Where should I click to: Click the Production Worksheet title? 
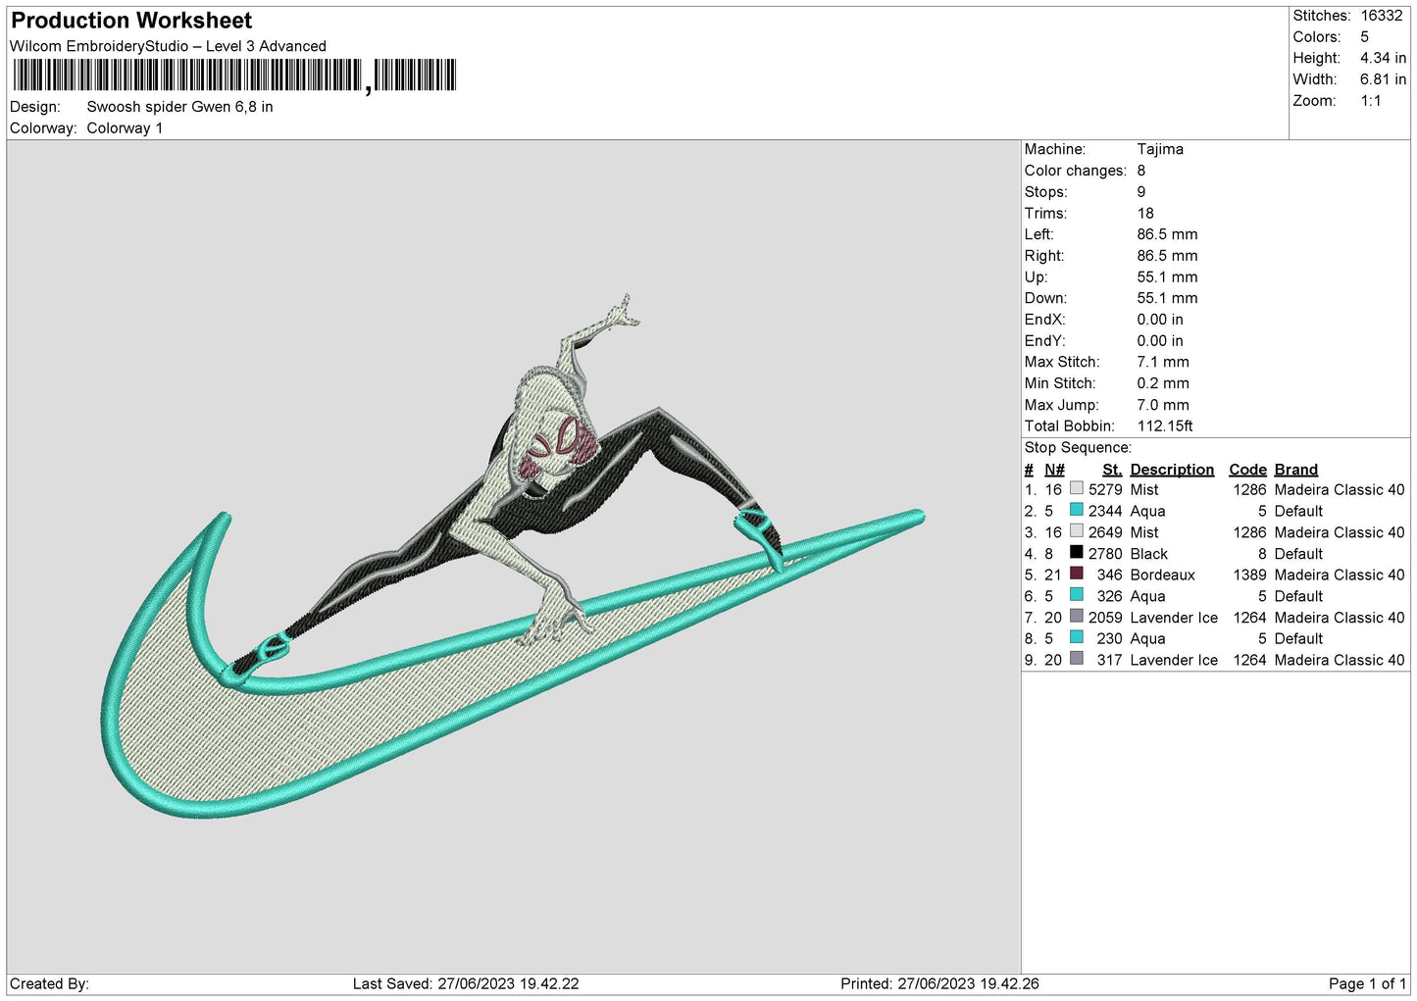tap(131, 21)
